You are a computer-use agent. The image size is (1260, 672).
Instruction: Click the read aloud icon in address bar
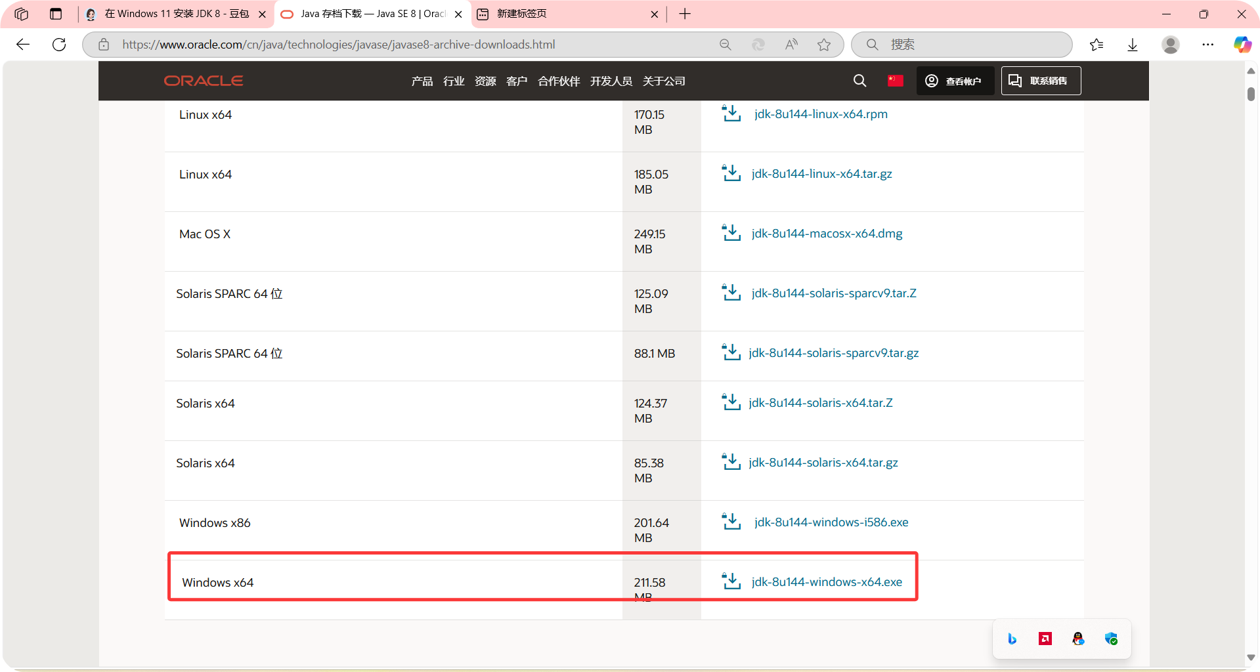[x=791, y=45]
